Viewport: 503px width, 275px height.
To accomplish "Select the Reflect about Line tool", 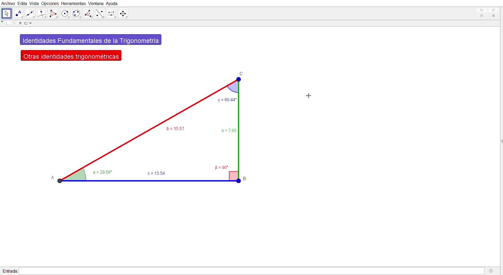I will pyautogui.click(x=100, y=13).
